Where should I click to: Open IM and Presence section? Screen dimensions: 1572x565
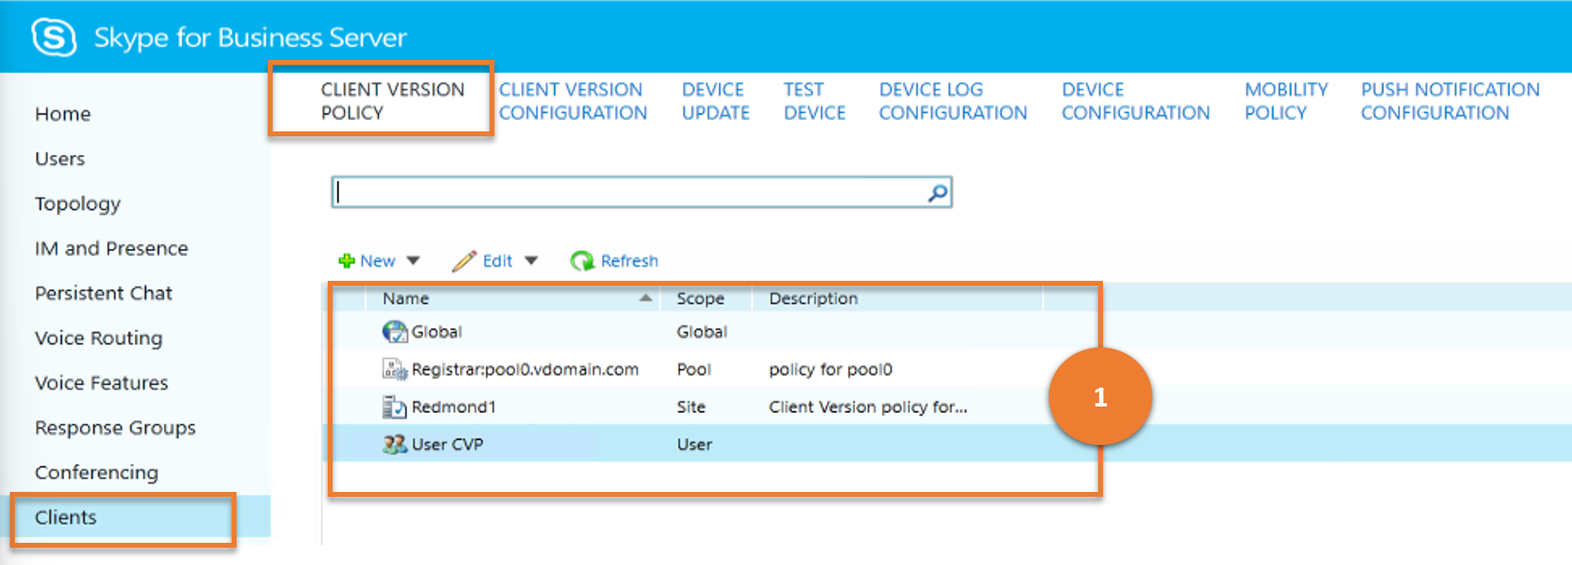pyautogui.click(x=112, y=249)
